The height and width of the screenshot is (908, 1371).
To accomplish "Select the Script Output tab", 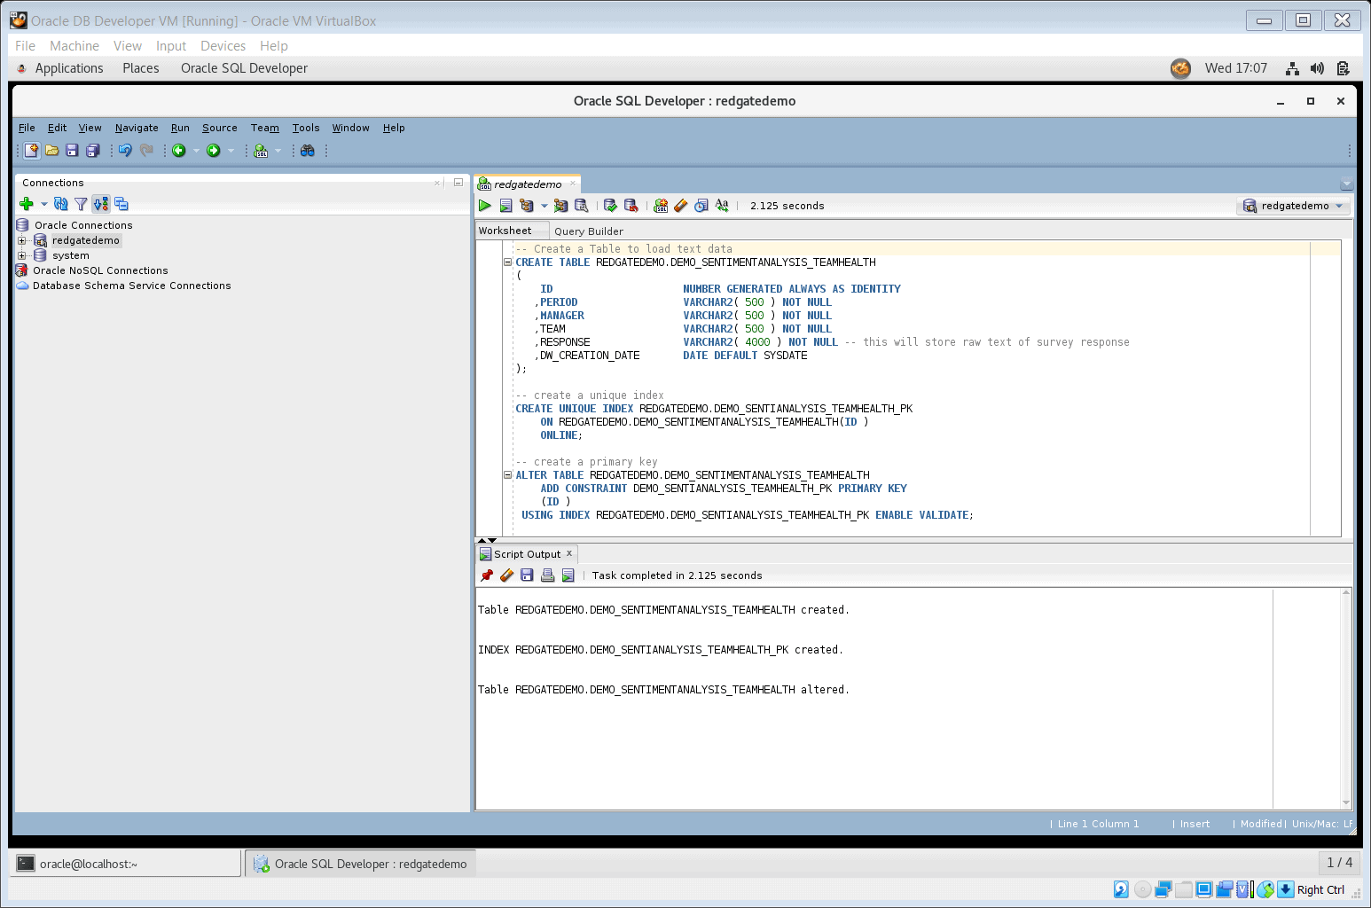I will click(x=527, y=554).
